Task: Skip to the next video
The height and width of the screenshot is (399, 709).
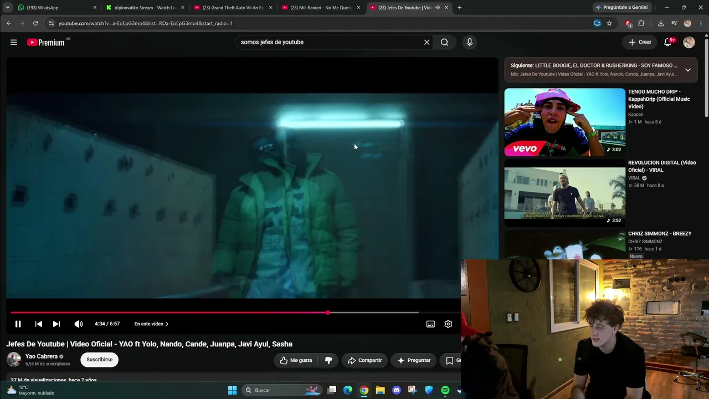Action: (56, 324)
